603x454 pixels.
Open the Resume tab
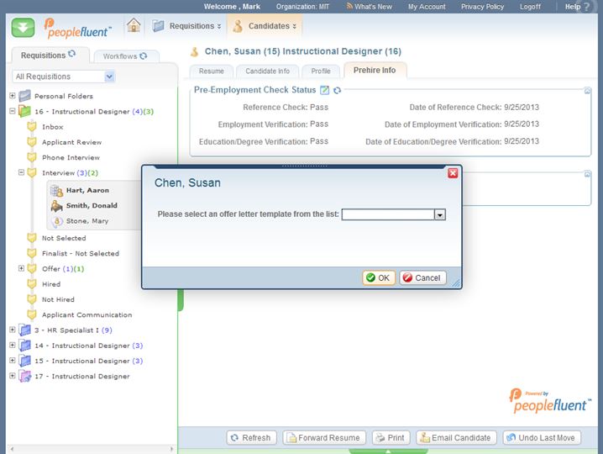[212, 71]
